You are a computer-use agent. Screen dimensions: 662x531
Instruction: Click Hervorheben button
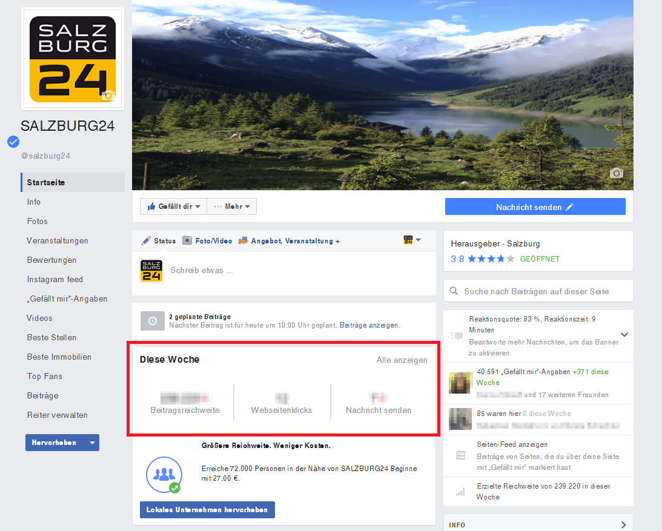click(55, 443)
